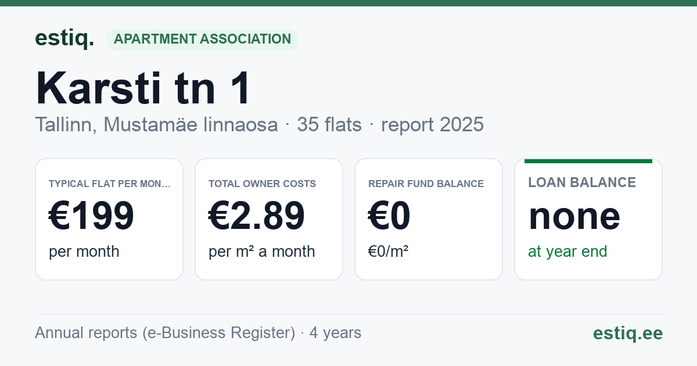
Task: Open the Repair fund balance card
Action: tap(429, 219)
